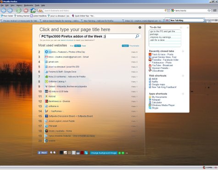Pick the dark red background color swatch

click(x=82, y=153)
